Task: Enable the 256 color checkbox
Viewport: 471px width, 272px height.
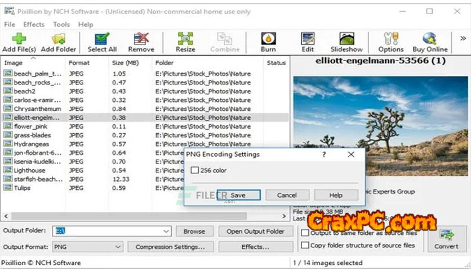Action: click(x=195, y=170)
